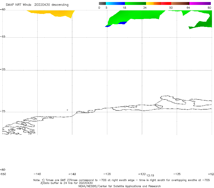Click latitude label '-65'
Image resolution: width=214 pixels, height=188 pixels.
[x=3, y=37]
